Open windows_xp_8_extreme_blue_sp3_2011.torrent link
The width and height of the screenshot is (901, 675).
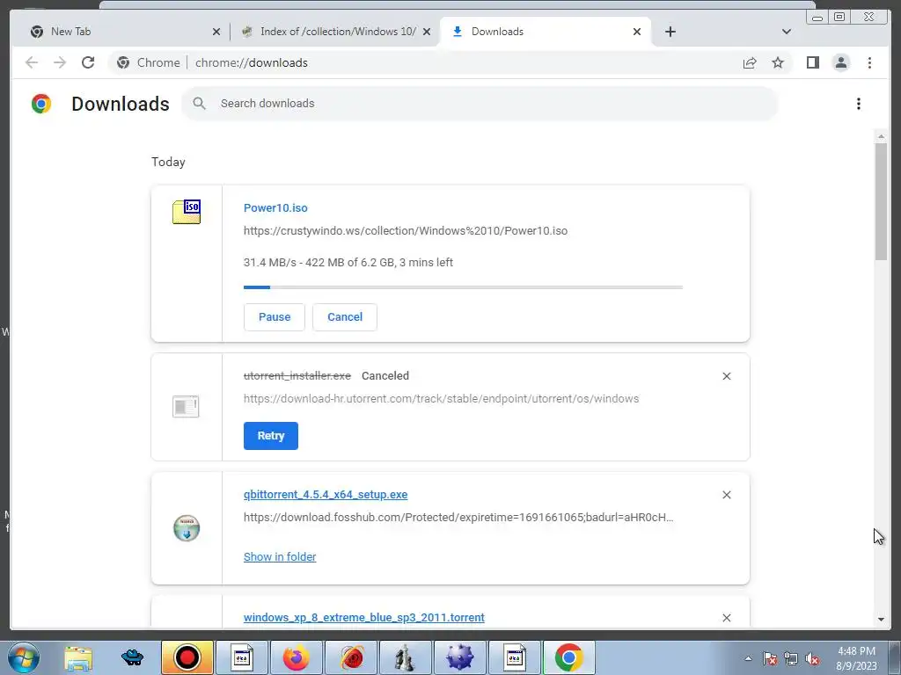coord(363,618)
